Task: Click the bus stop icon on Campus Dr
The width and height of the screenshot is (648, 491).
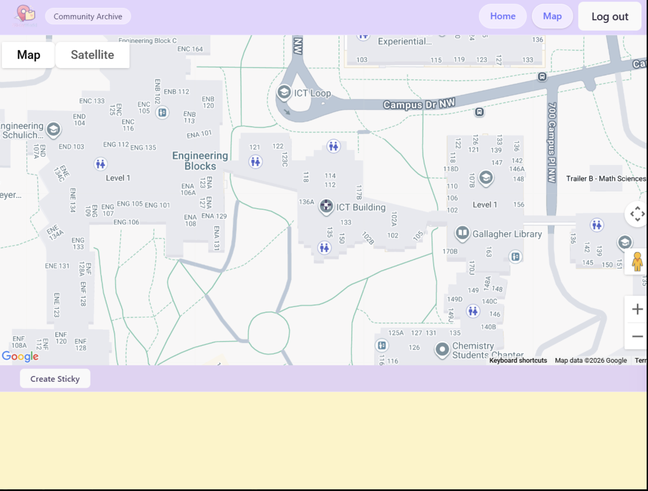Action: pos(479,112)
